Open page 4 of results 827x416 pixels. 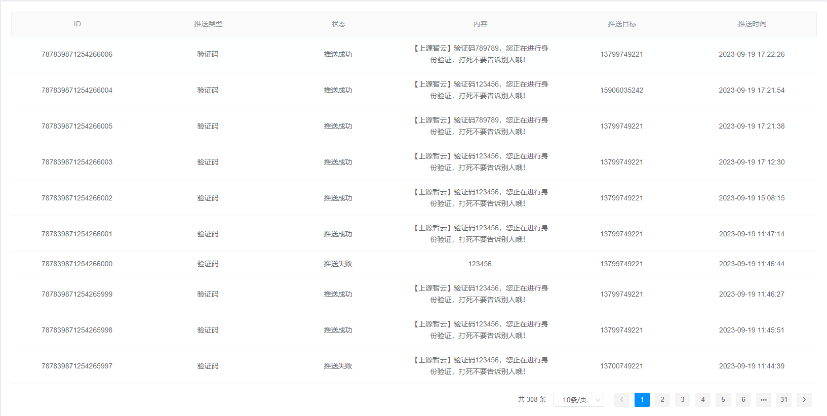[x=702, y=400]
